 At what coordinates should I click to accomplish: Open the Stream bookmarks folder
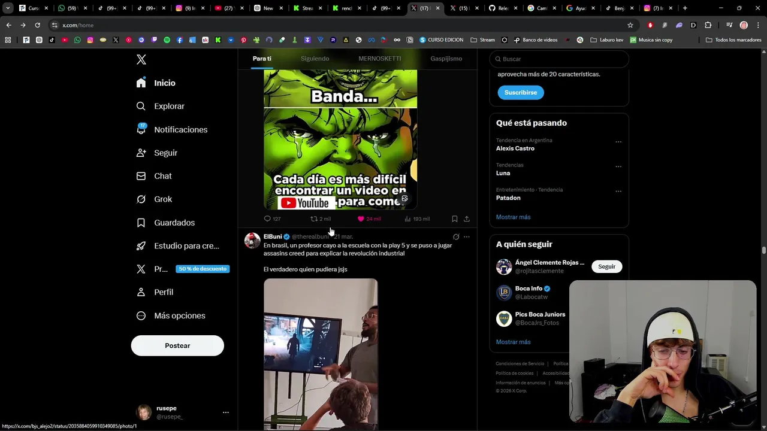tap(483, 40)
